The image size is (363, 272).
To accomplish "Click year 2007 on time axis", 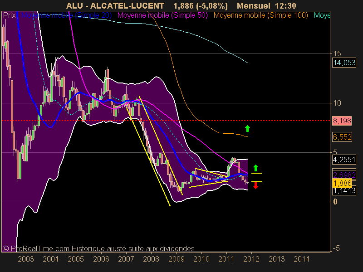I will [x=126, y=259].
